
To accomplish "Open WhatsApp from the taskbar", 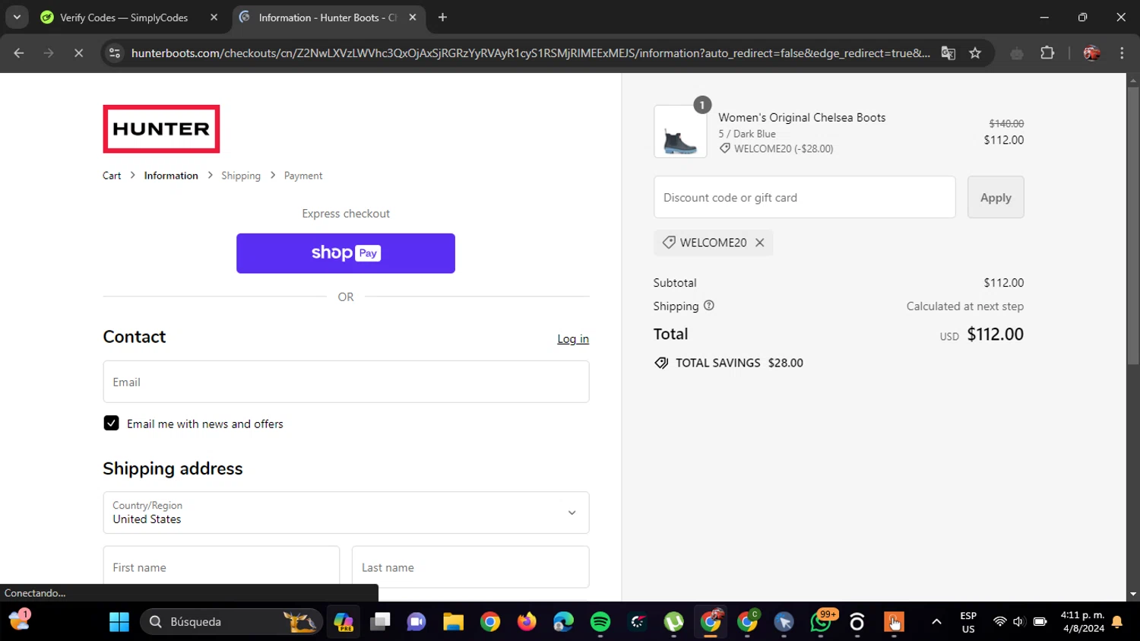I will coord(821,622).
